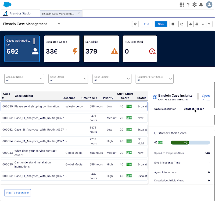This screenshot has width=215, height=201.
Task: Sort by the Status column header
Action: coord(142,98)
